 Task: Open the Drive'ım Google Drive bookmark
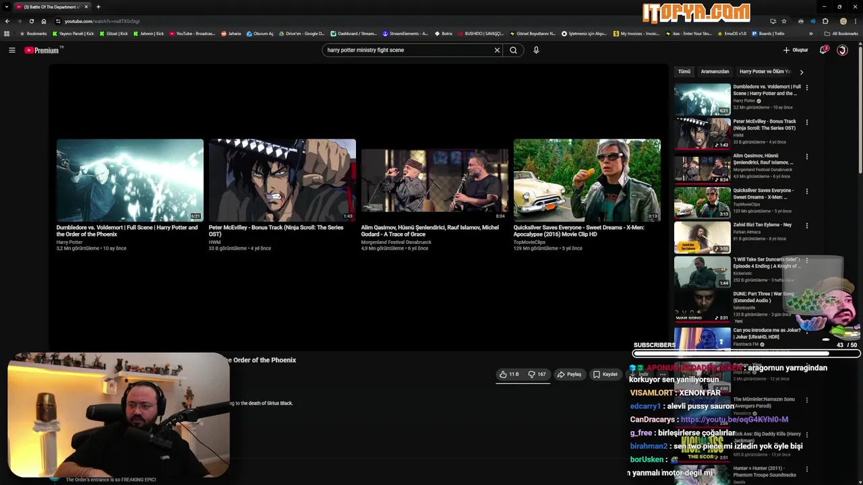(301, 33)
